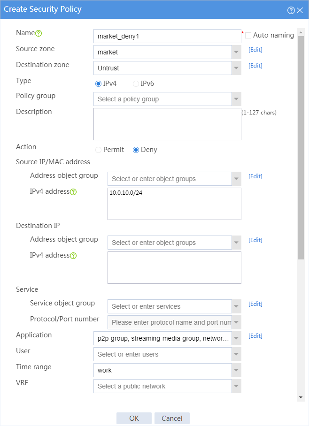Click the help icon next to Name
The width and height of the screenshot is (309, 426).
[x=39, y=33]
